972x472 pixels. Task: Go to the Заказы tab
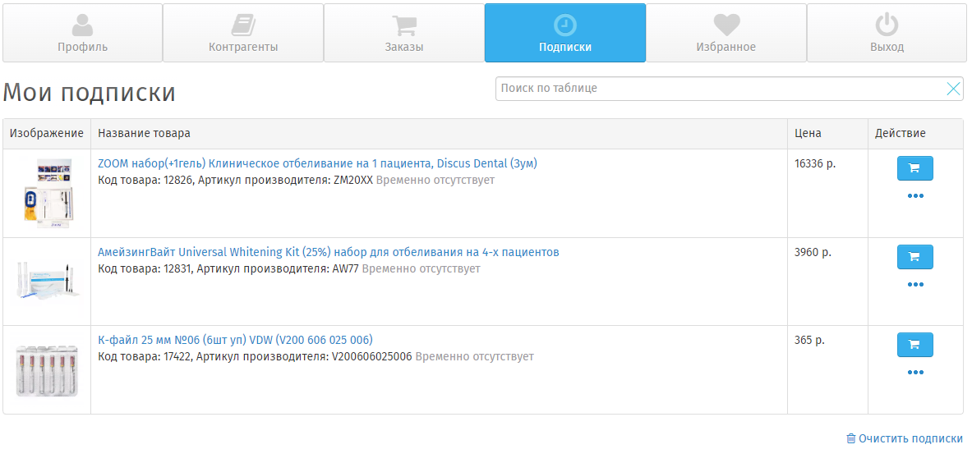pyautogui.click(x=404, y=33)
